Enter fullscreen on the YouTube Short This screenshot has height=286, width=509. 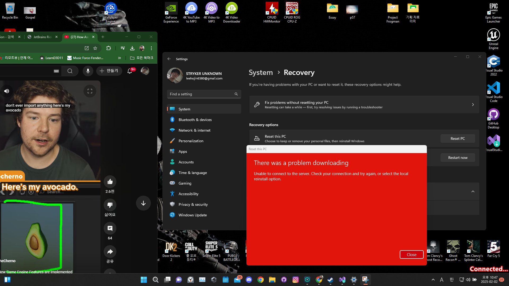90,91
